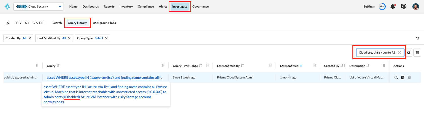Open the notifications bell
Image resolution: width=424 pixels, height=122 pixels.
393,7
